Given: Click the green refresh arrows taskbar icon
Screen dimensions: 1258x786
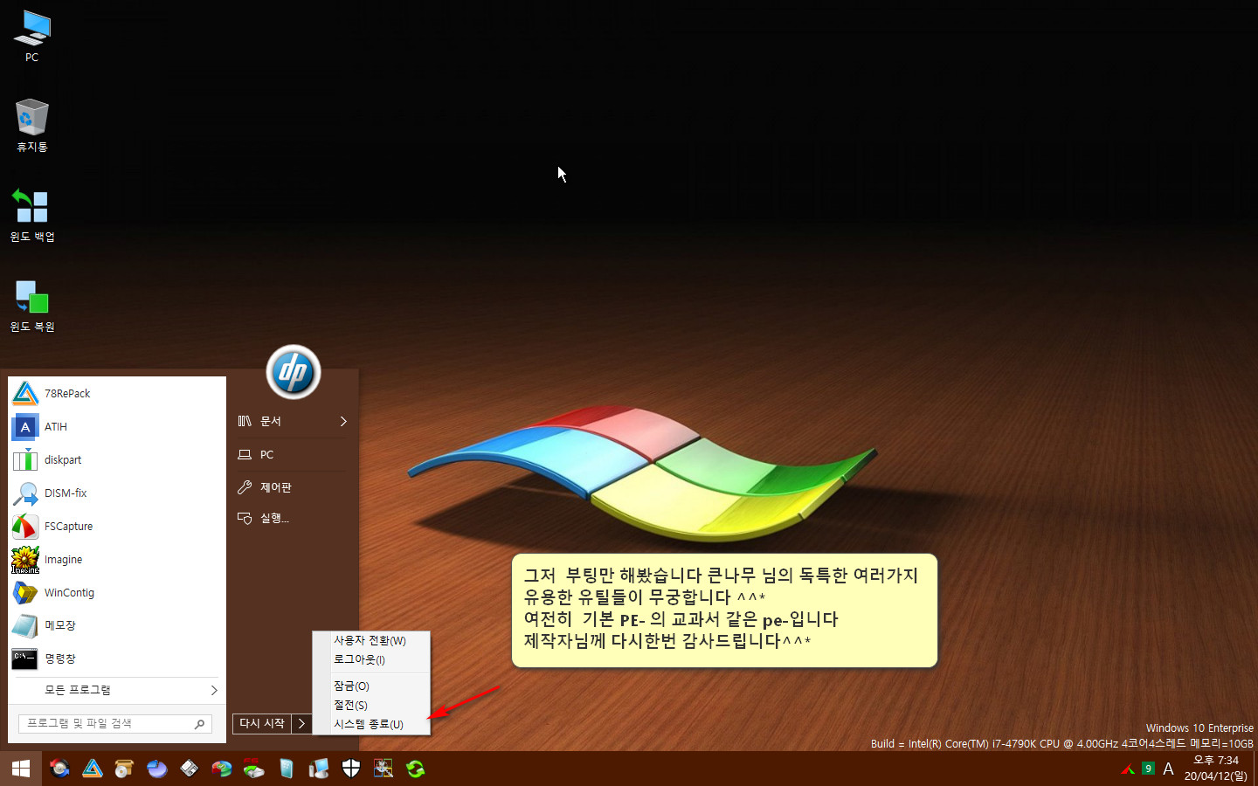Looking at the screenshot, I should 416,769.
